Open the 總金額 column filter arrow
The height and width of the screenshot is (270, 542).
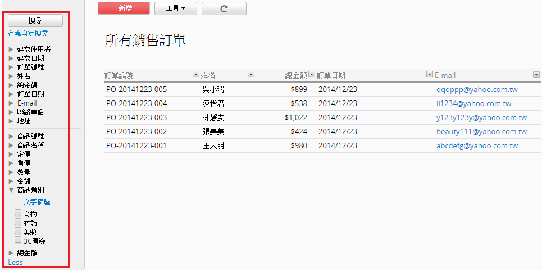(x=311, y=74)
